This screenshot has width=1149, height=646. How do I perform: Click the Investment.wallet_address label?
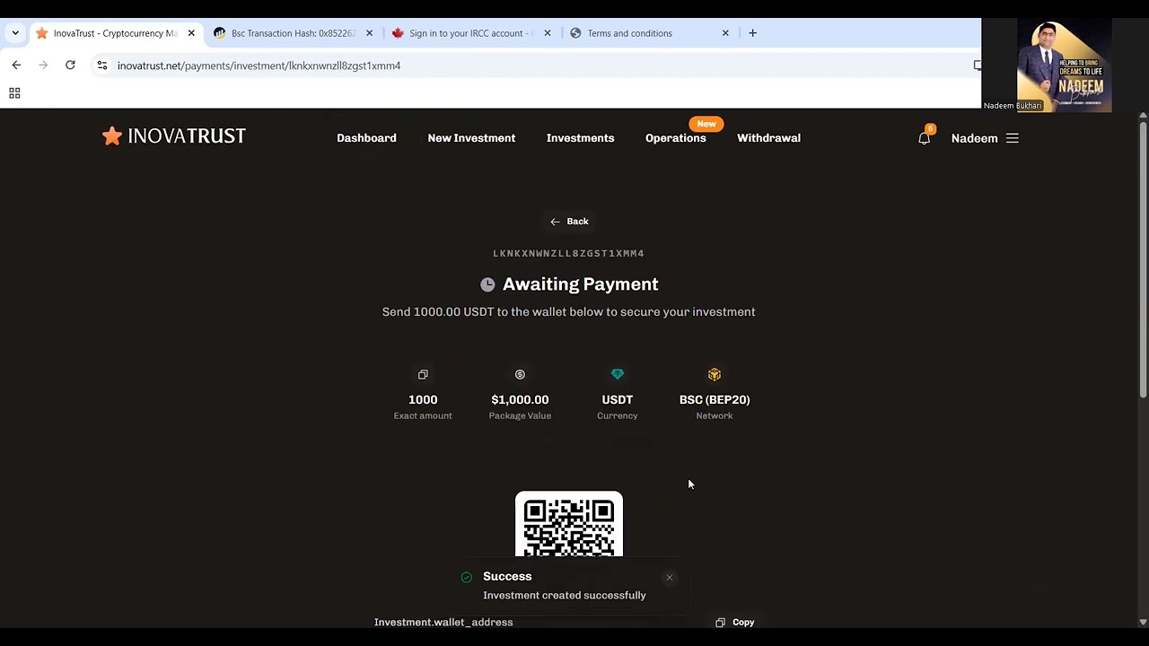tap(443, 623)
